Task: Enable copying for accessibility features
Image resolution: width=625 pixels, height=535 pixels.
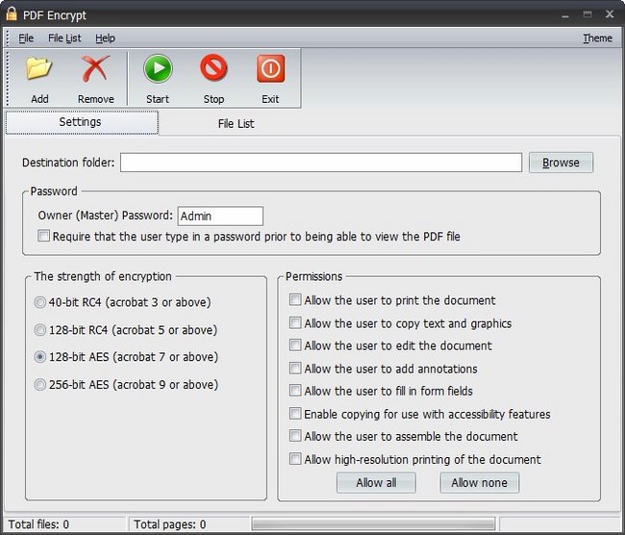Action: (x=295, y=414)
